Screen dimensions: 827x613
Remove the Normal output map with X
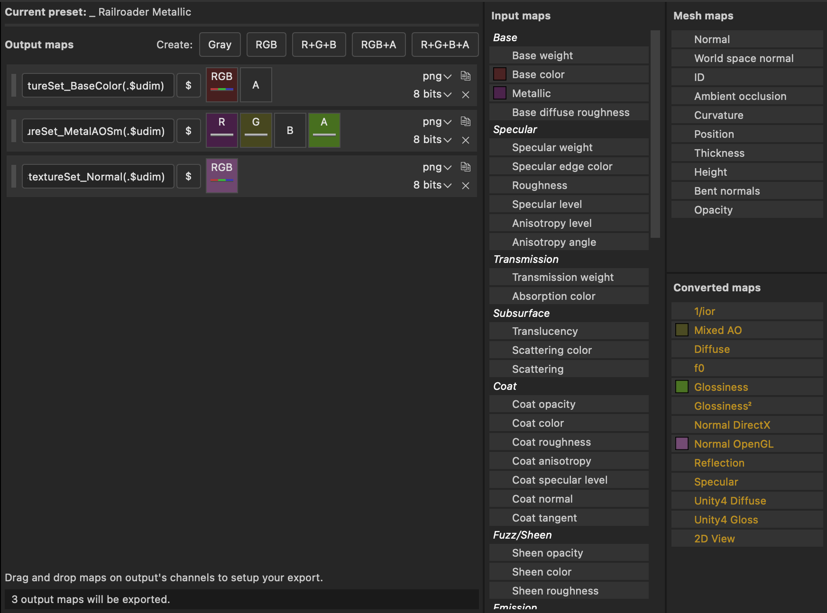466,186
